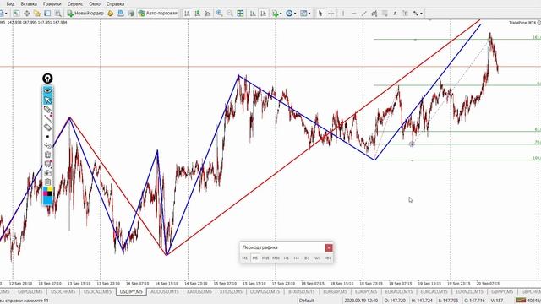
Task: Open the arrows objects dropdown
Action: [418, 14]
